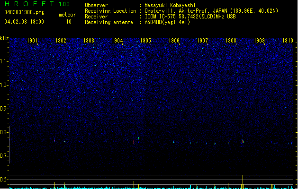Click the 1903 time axis label
Image resolution: width=298 pixels, height=189 pixels.
pos(89,40)
